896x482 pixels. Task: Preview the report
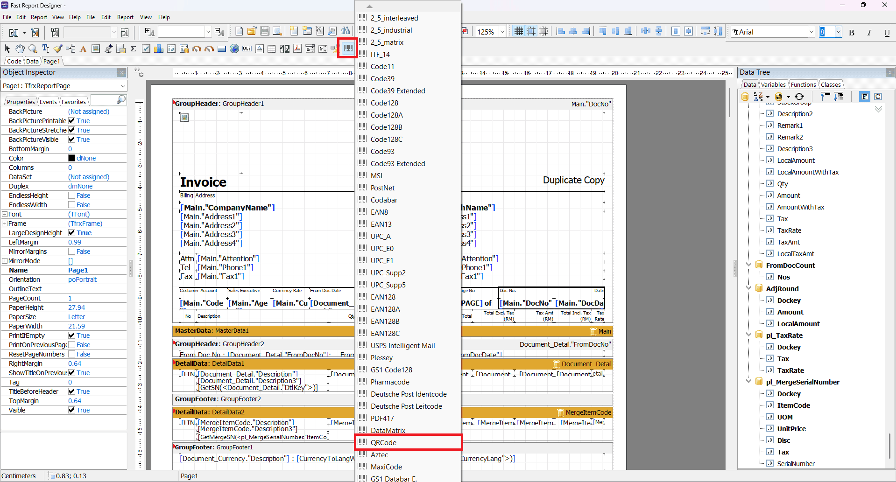[x=277, y=32]
